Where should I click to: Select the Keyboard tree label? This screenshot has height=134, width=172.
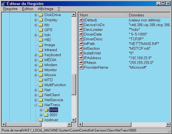click(53, 55)
